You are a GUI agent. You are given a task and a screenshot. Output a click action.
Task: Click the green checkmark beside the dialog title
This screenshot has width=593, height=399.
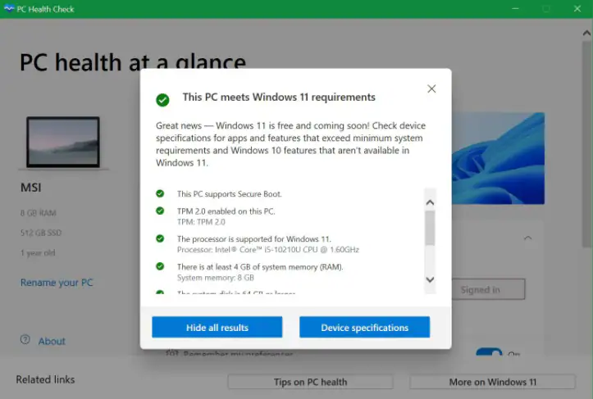pyautogui.click(x=162, y=100)
